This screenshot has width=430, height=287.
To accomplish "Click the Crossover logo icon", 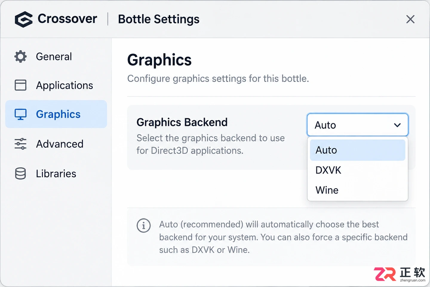I will 24,19.
